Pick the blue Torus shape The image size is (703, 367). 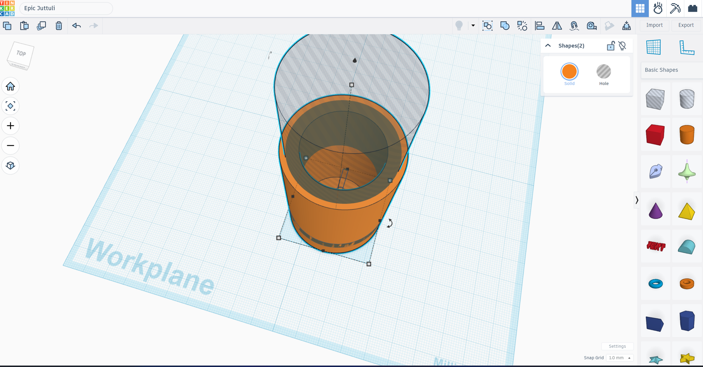(x=656, y=283)
